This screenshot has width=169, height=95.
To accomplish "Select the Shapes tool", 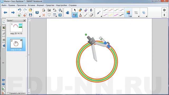I will 80,10.
